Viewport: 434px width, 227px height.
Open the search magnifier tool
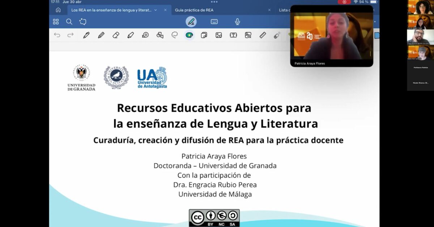(69, 22)
